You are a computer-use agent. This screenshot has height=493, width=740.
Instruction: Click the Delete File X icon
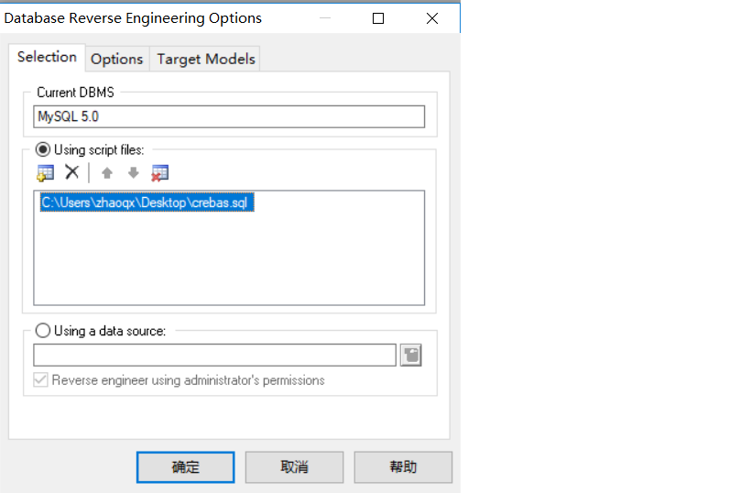71,172
